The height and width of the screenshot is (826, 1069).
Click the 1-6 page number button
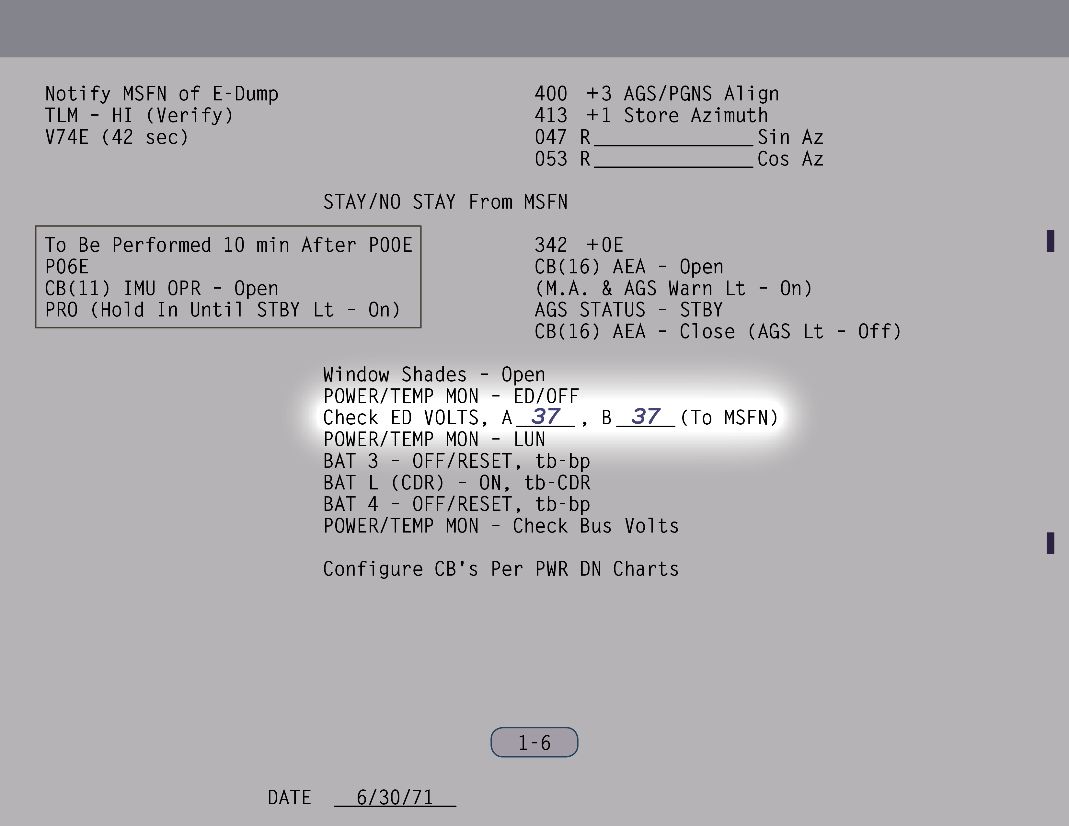[x=534, y=742]
